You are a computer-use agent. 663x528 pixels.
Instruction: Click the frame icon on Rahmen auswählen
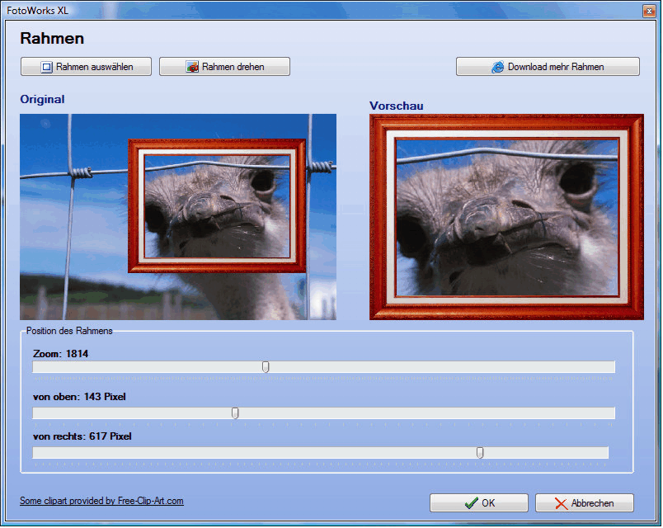pos(46,67)
